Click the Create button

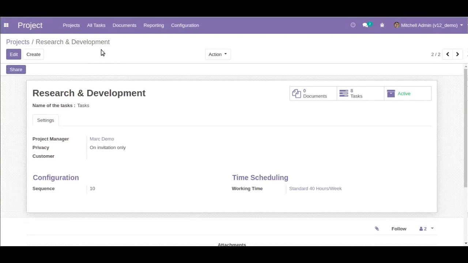point(33,54)
